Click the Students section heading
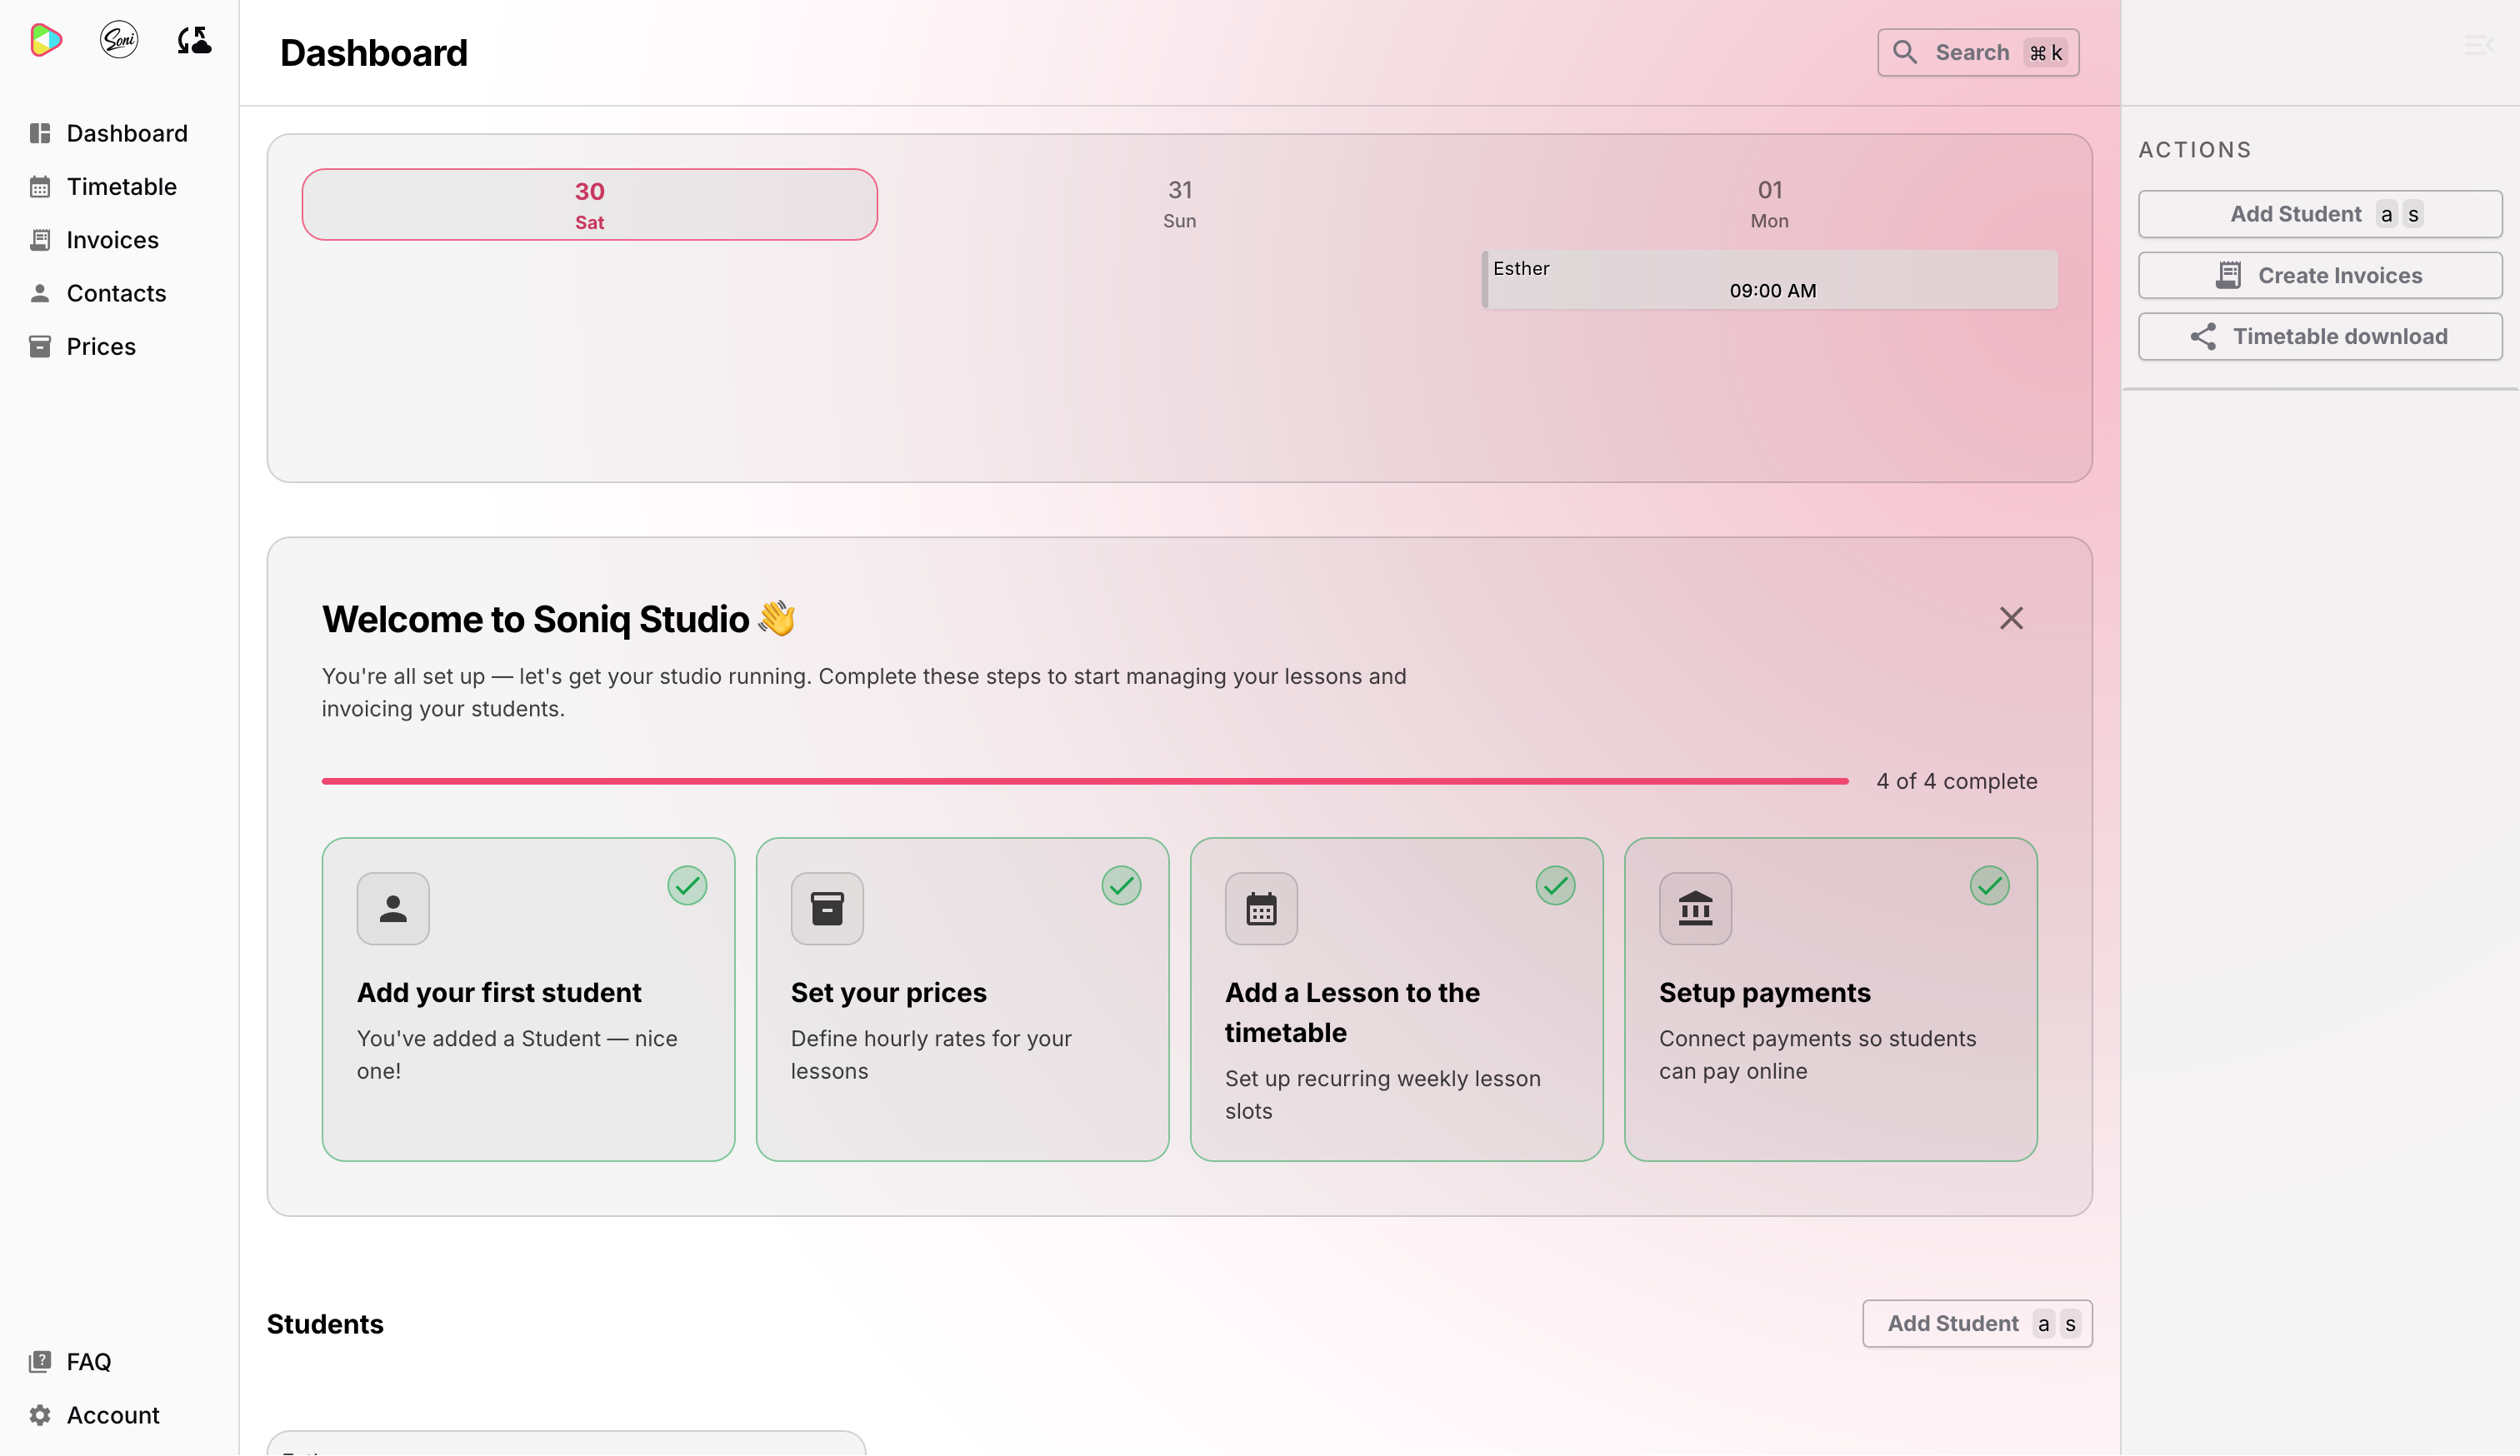Viewport: 2520px width, 1456px height. tap(325, 1324)
